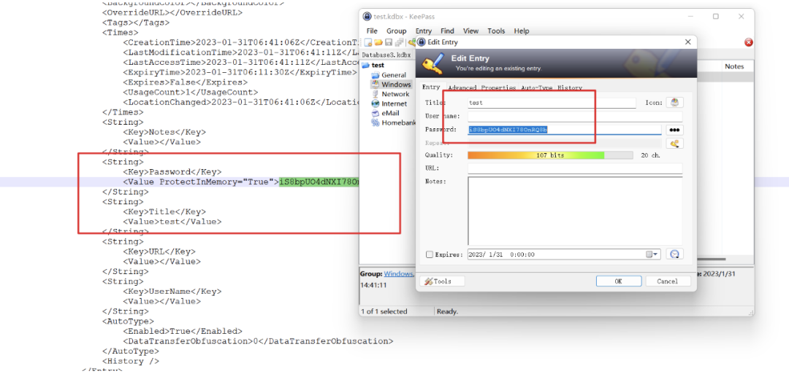Follow the Windows group link in details pane
The width and height of the screenshot is (789, 374).
pos(399,274)
